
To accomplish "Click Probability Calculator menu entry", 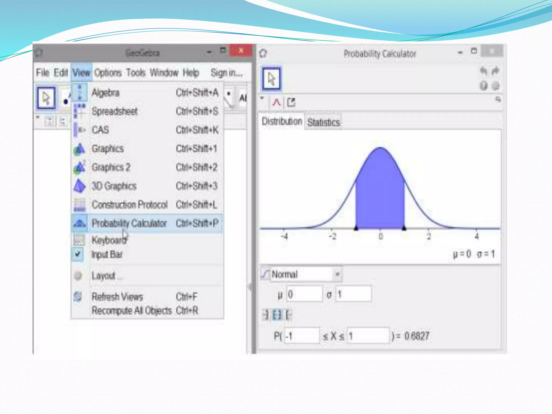I will click(129, 223).
